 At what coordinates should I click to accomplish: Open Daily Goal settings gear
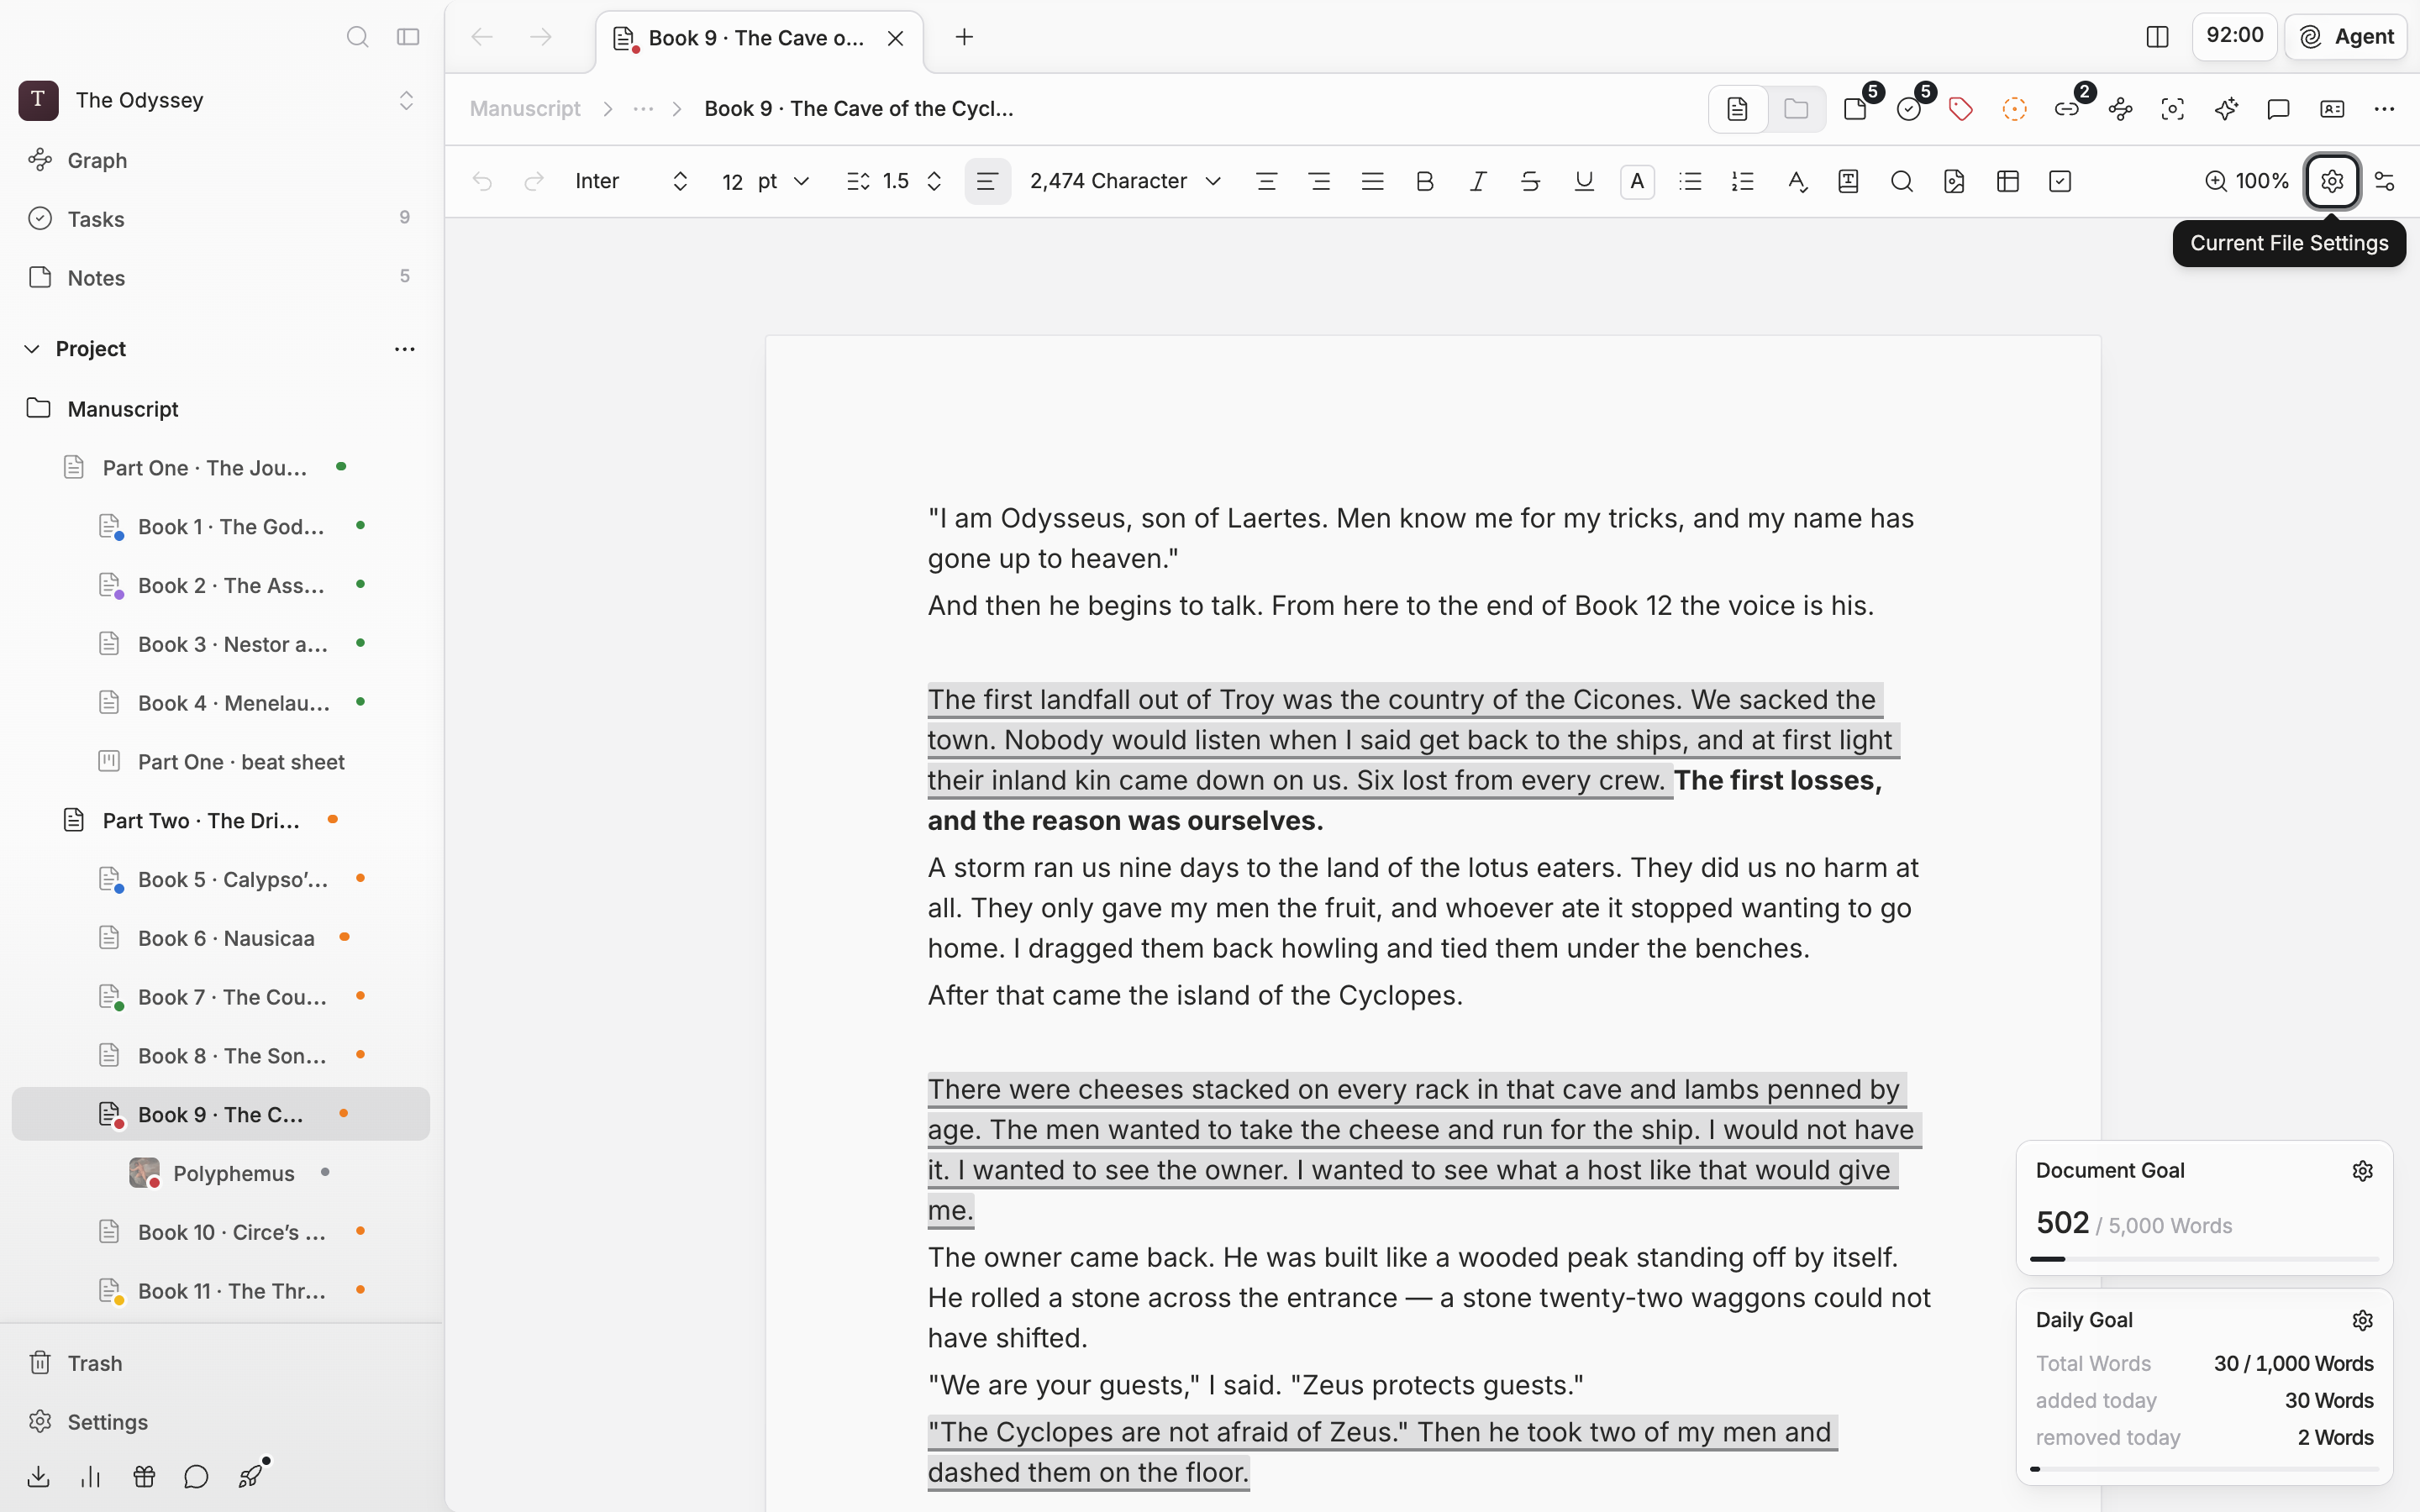(2362, 1321)
